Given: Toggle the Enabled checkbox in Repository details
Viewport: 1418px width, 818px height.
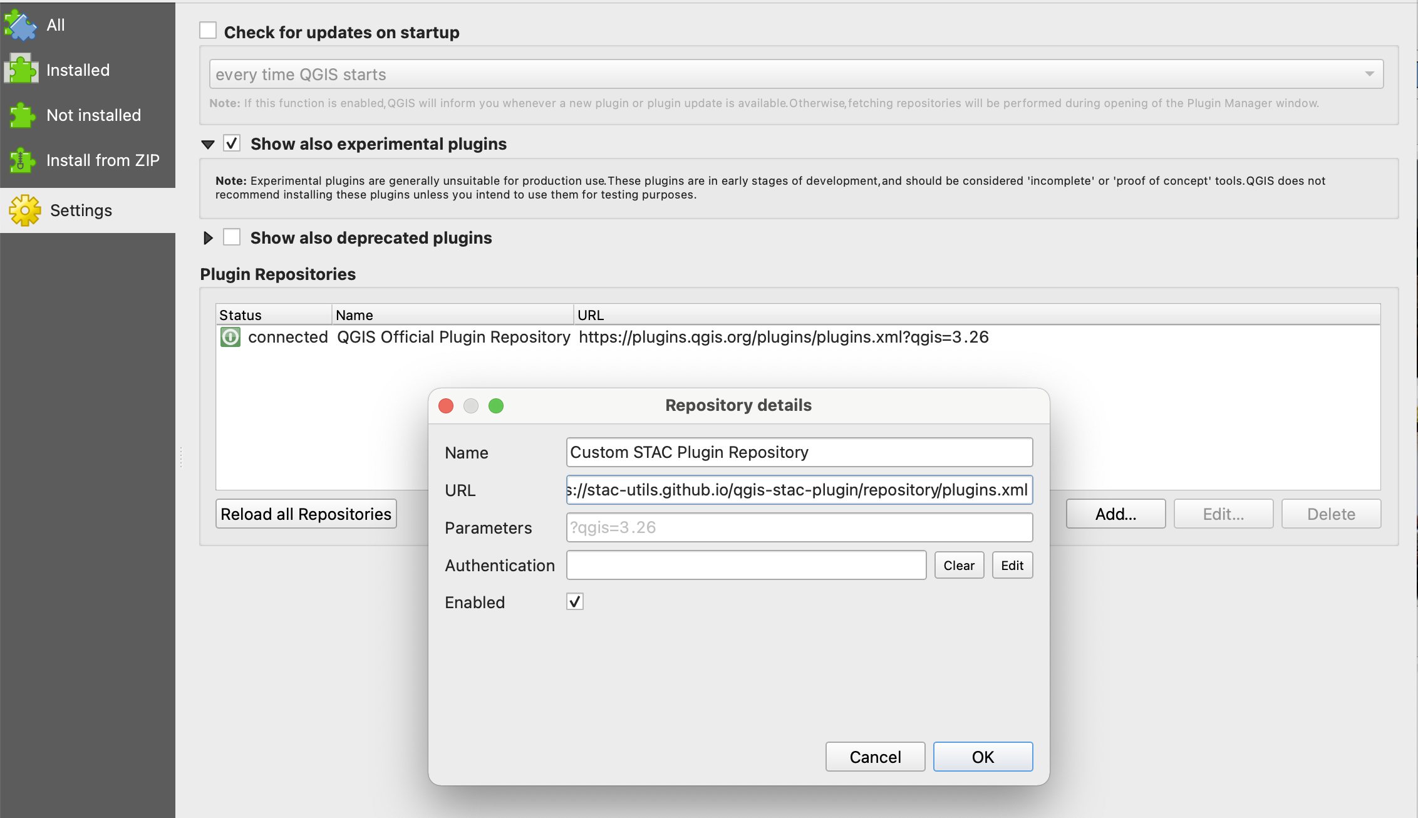Looking at the screenshot, I should [x=575, y=601].
